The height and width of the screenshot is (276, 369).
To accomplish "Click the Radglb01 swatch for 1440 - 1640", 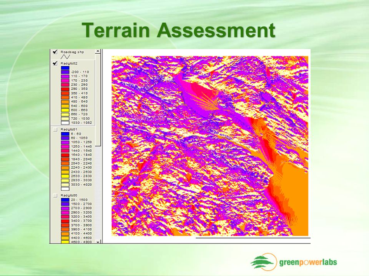I will coord(65,151).
